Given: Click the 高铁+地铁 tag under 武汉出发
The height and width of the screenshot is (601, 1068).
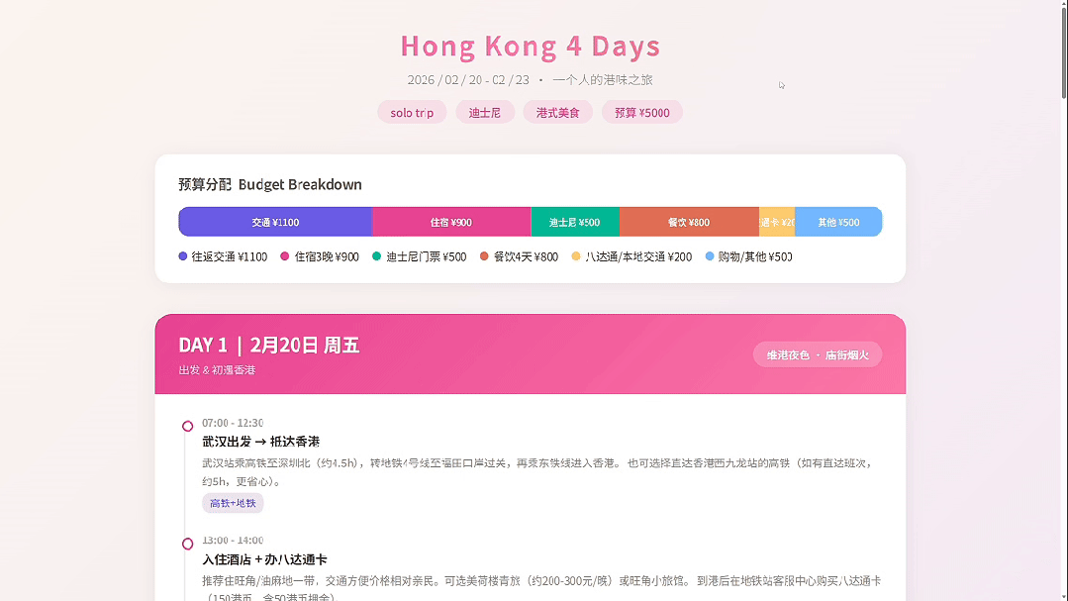Looking at the screenshot, I should tap(237, 503).
